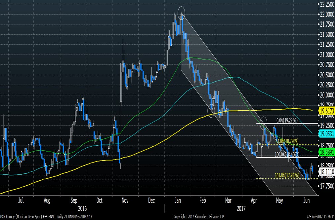Image resolution: width=335 pixels, height=220 pixels.
Task: Click the Aug month label
Action: coord(47,201)
